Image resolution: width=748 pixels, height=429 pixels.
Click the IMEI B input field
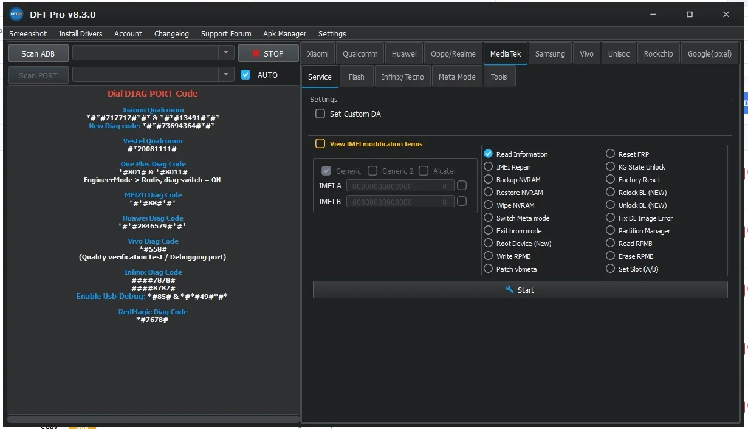pos(400,202)
